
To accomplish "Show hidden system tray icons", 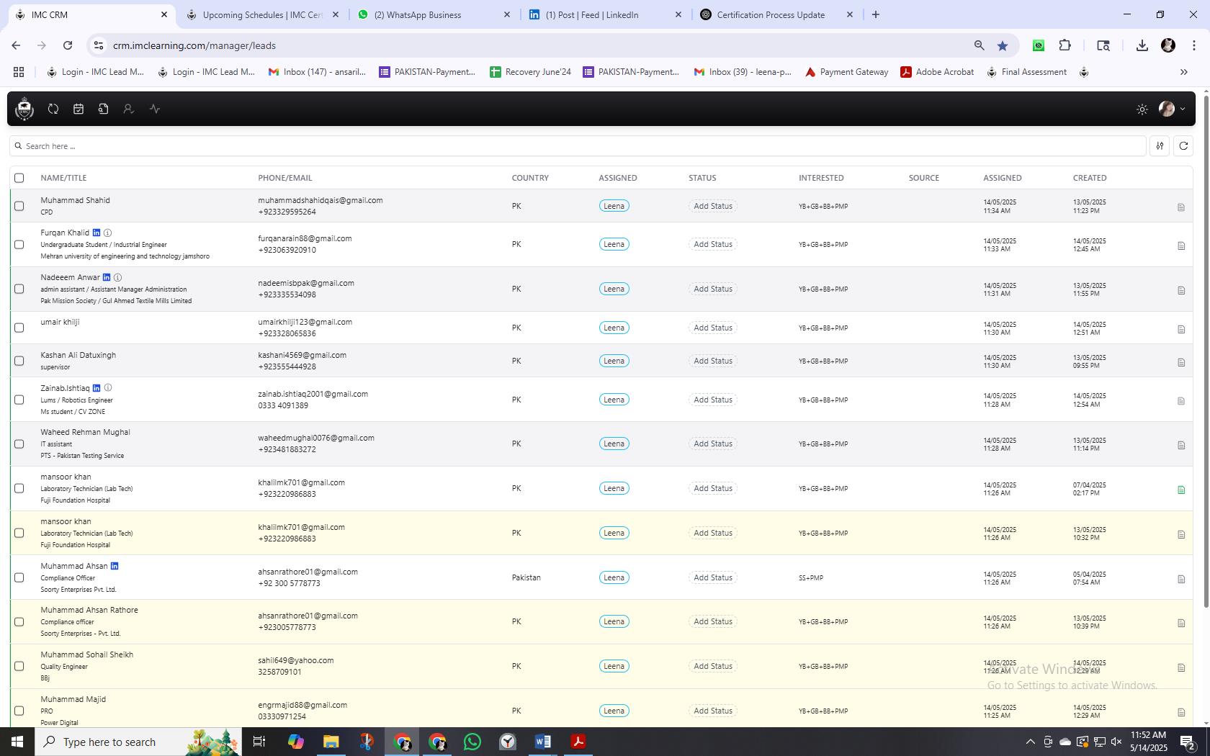I will click(x=1030, y=742).
